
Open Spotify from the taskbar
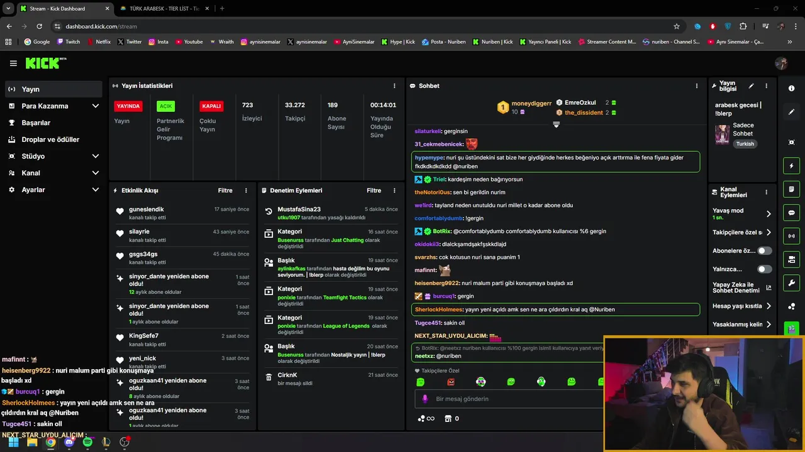tap(87, 442)
